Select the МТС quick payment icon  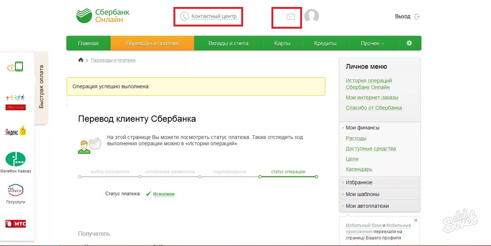[x=15, y=224]
